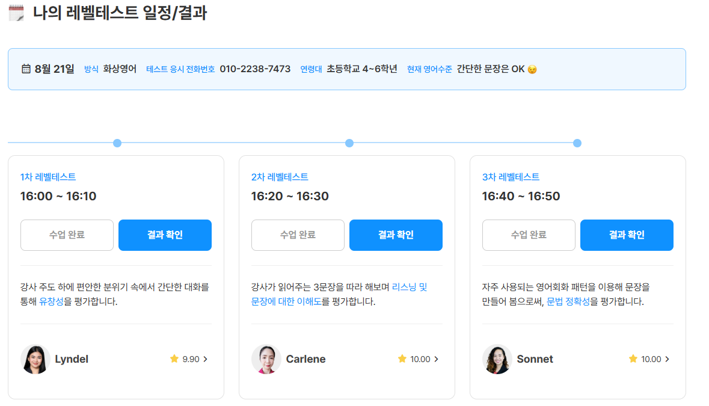The image size is (709, 406).
Task: Click 결과 확인 for the 2차 레벨테스트
Action: [396, 235]
